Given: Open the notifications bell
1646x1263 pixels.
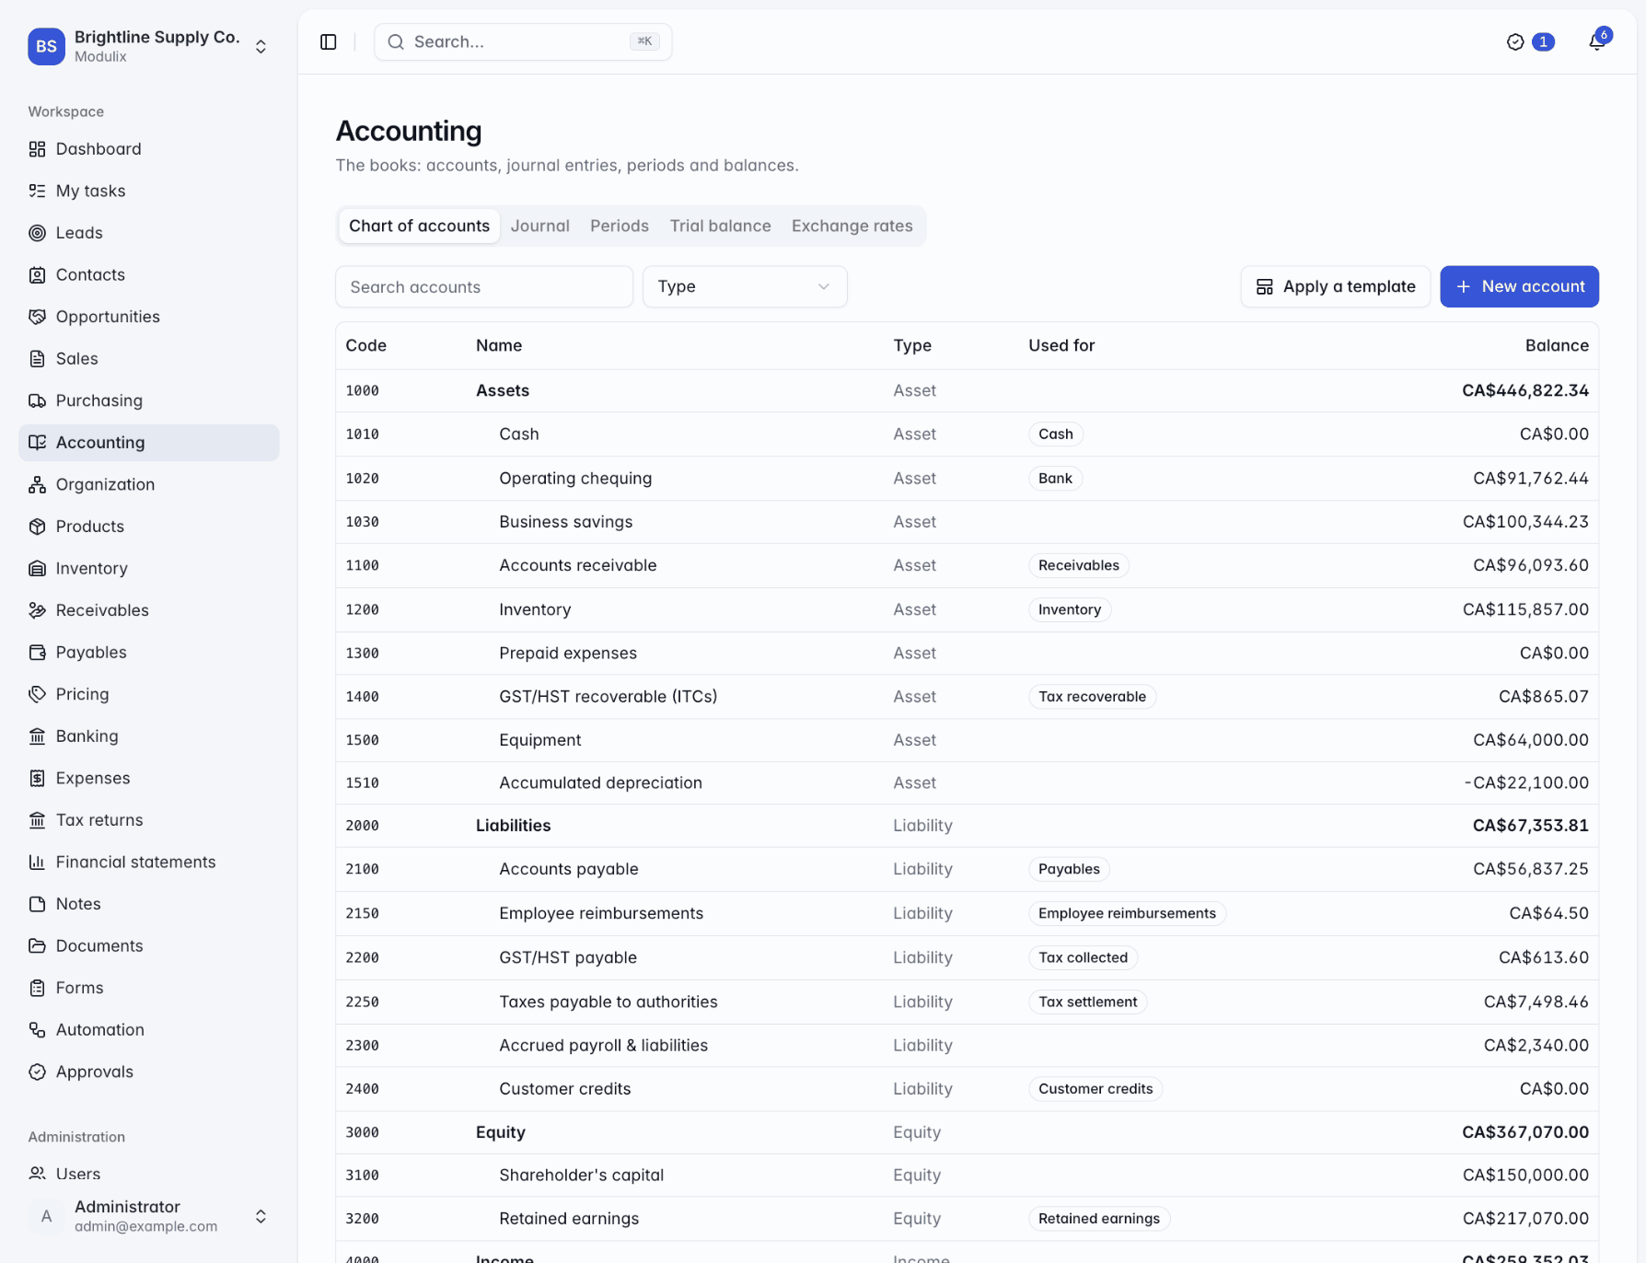Looking at the screenshot, I should point(1597,41).
